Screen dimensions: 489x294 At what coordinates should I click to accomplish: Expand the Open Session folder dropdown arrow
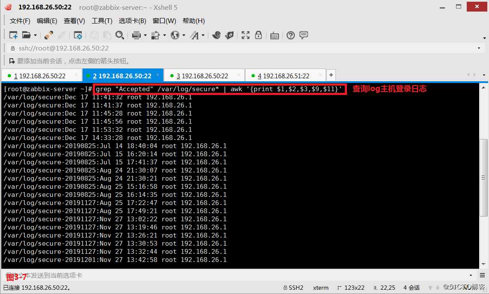coord(35,35)
